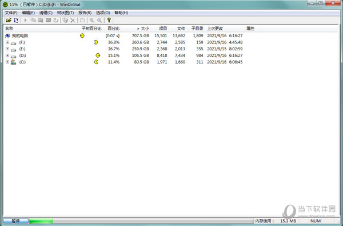Open the 清理(C) menu
The height and width of the screenshot is (226, 343).
coord(46,13)
